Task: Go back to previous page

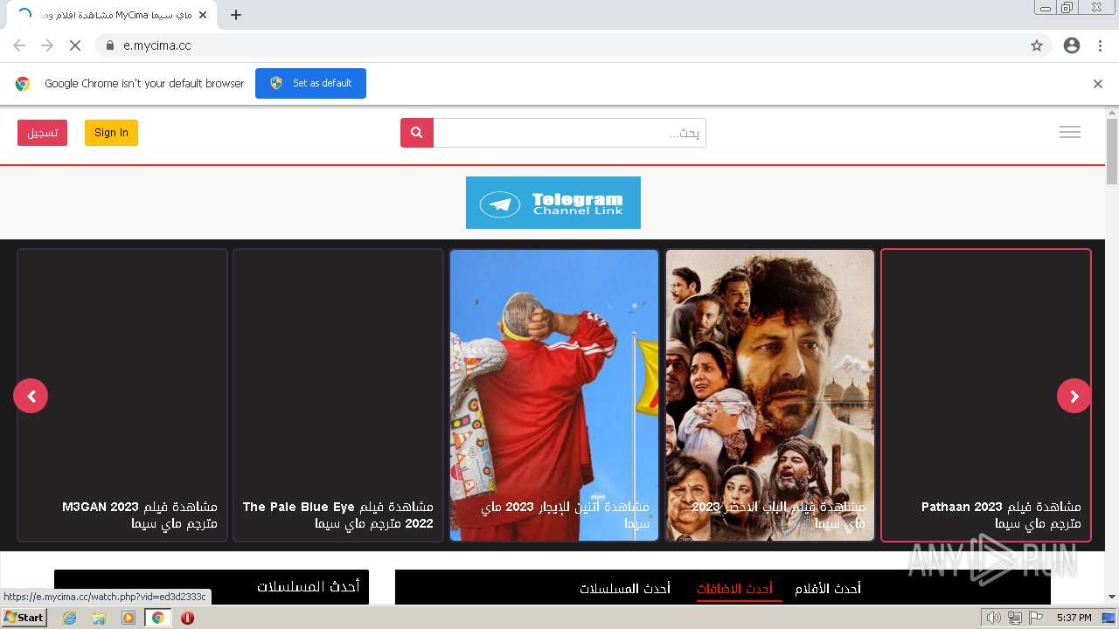Action: coord(19,45)
